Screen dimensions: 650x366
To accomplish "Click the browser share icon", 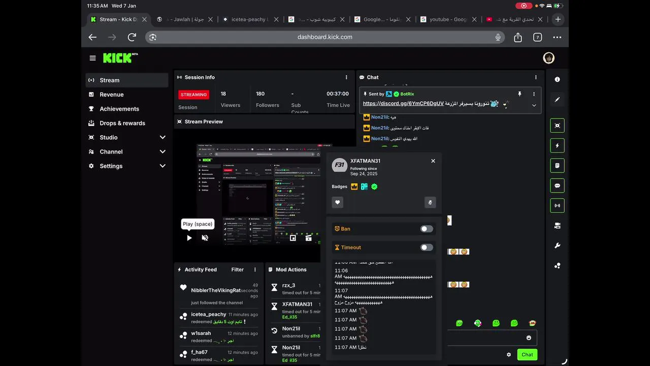I will point(518,37).
